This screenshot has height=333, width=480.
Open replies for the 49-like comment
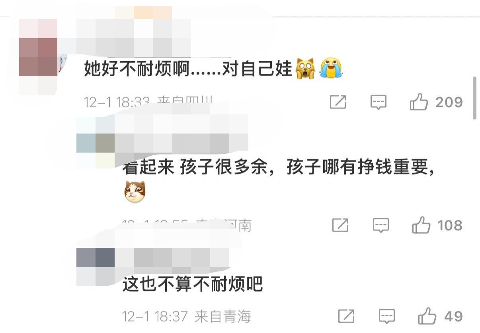pos(386,316)
